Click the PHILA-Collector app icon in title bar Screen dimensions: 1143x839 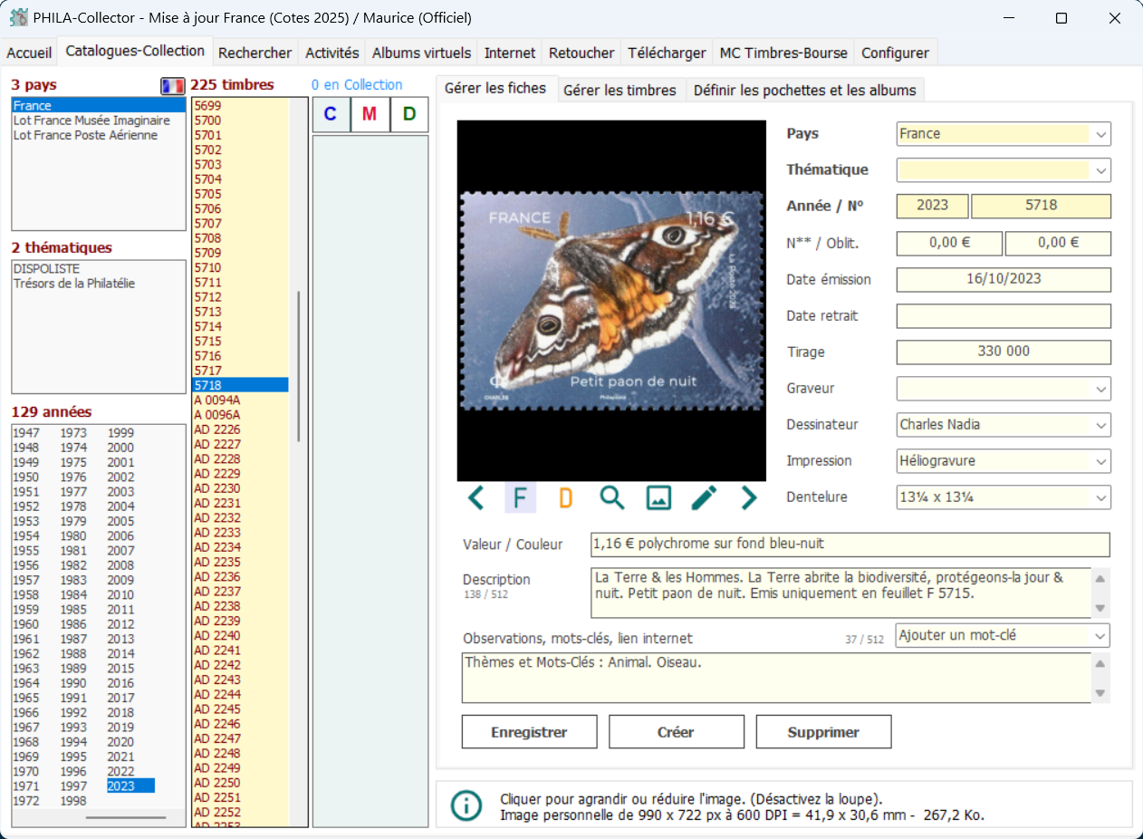coord(18,17)
